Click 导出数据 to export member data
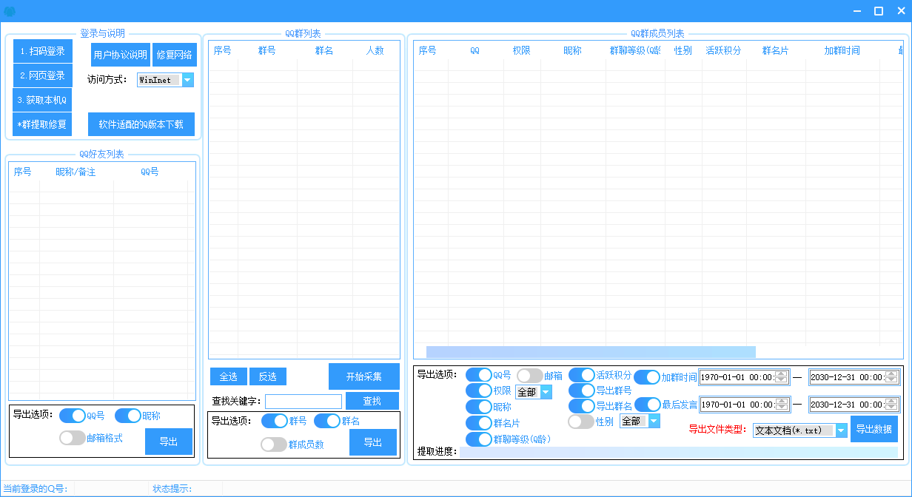The width and height of the screenshot is (912, 497). click(x=874, y=429)
